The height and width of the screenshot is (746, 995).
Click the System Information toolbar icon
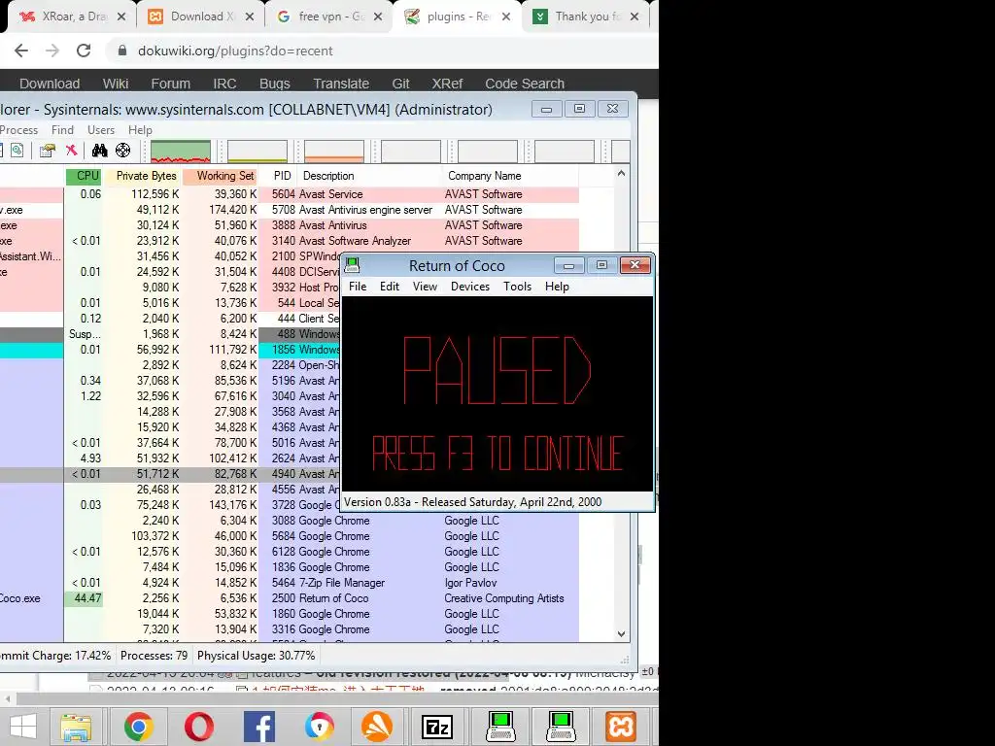(x=17, y=151)
